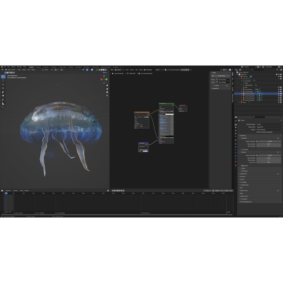This screenshot has width=283, height=283.
Task: Hide the Light object in viewport
Action: 279,102
